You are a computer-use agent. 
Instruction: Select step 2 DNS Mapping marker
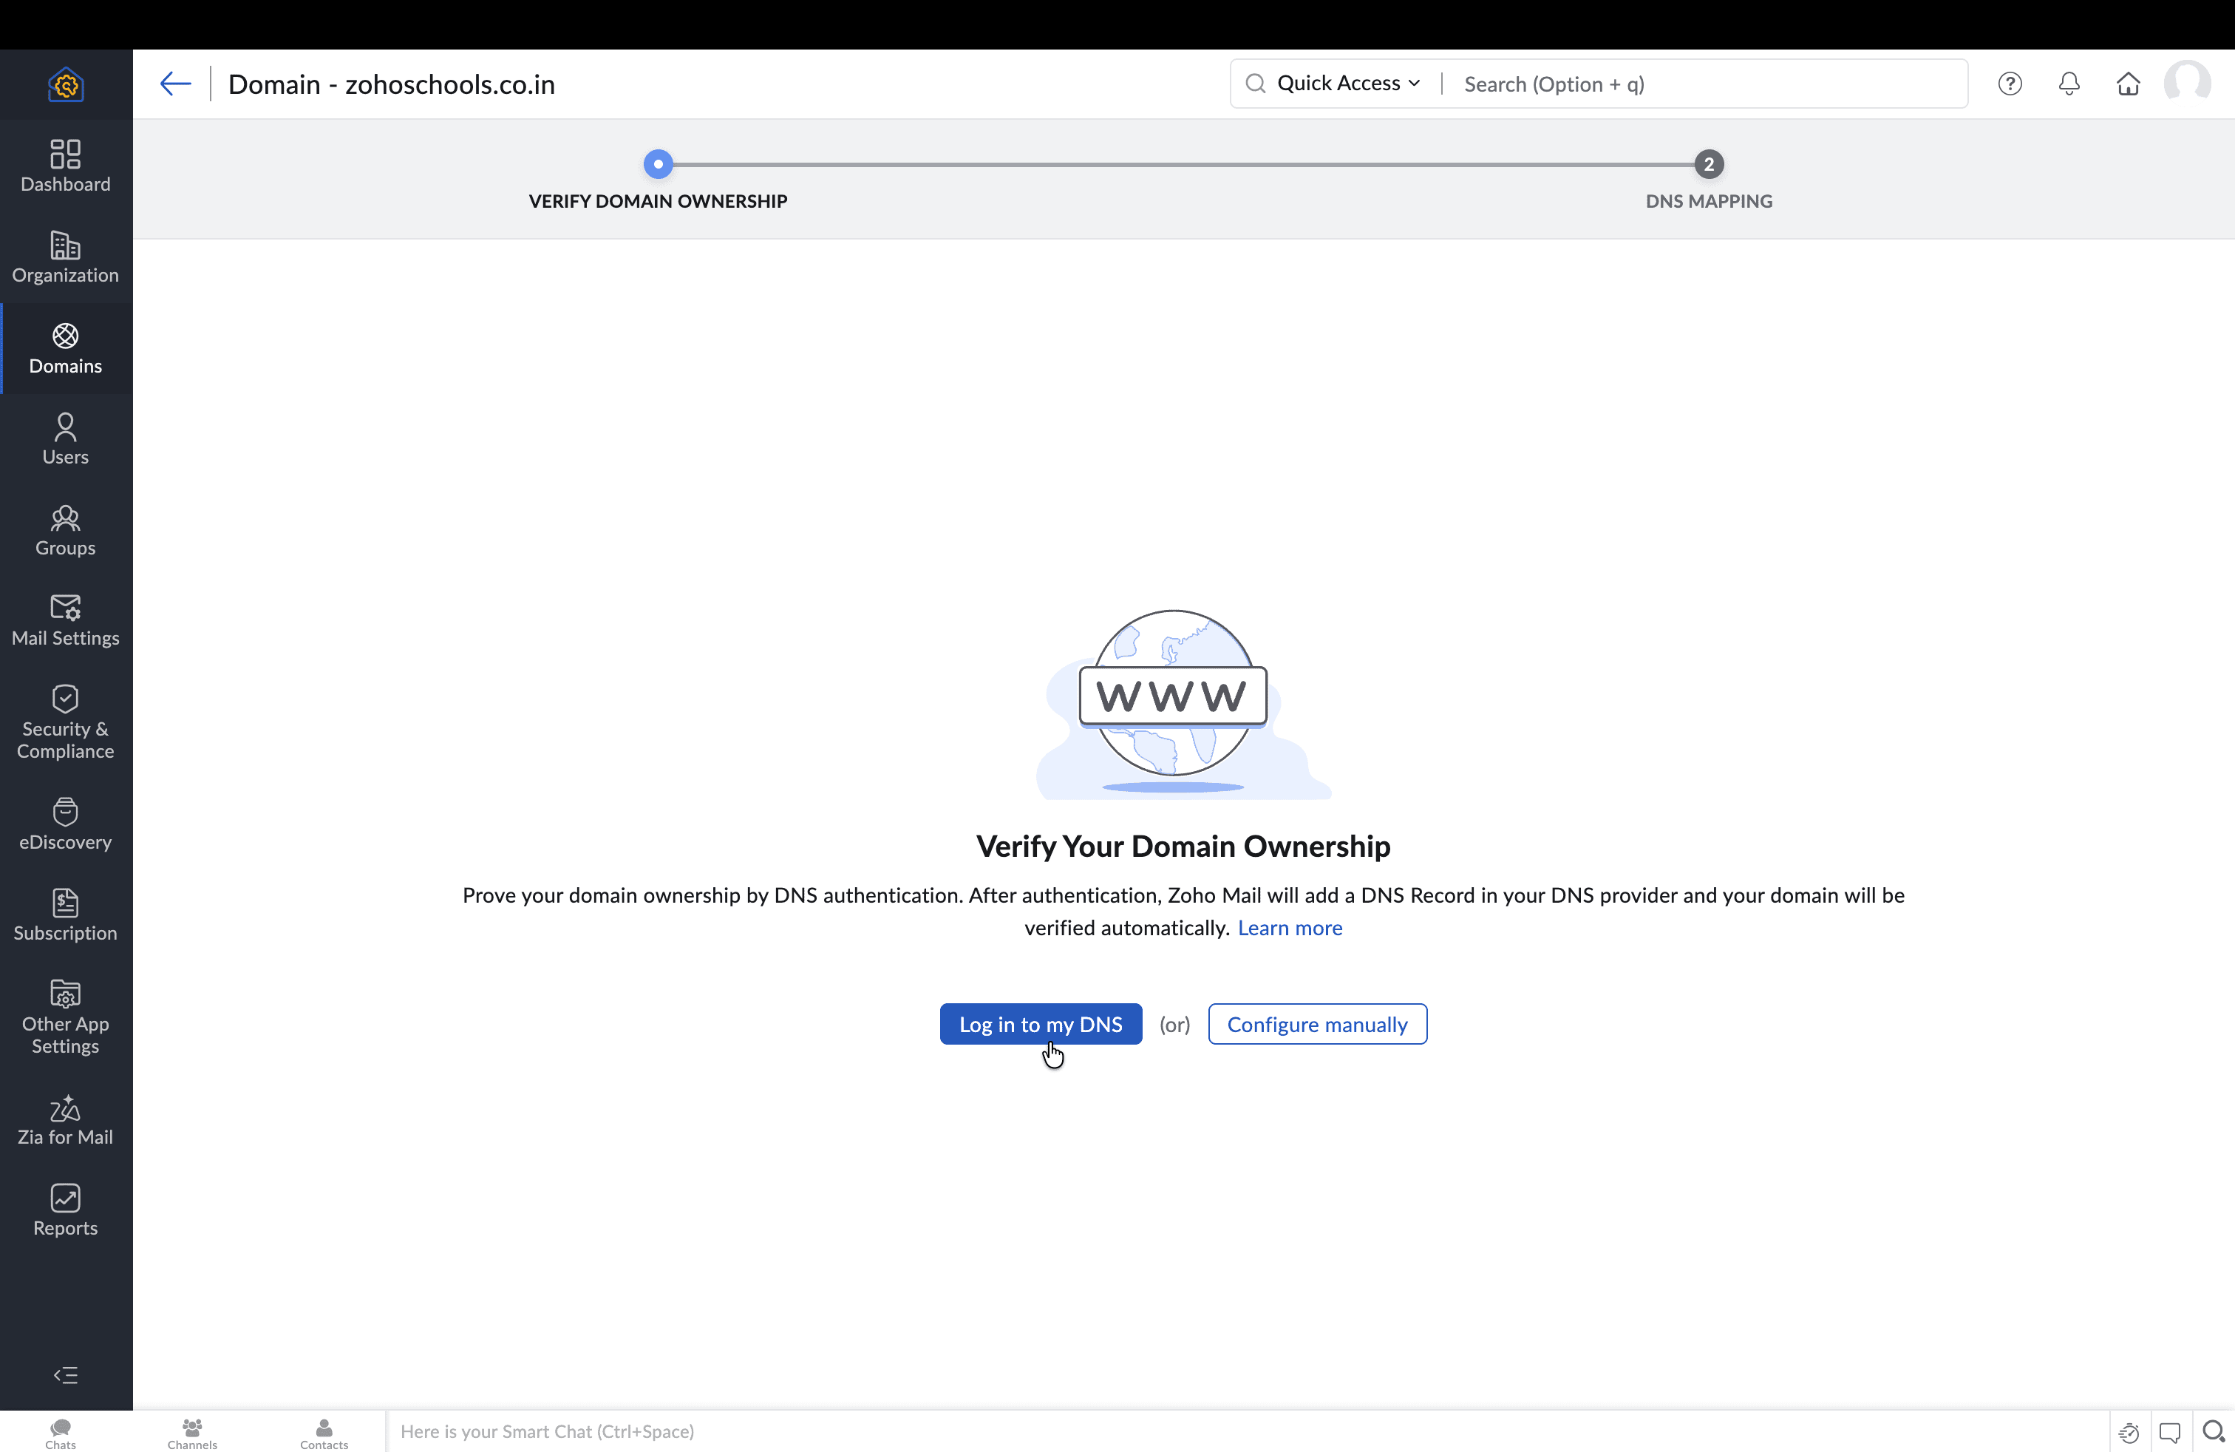pyautogui.click(x=1709, y=164)
